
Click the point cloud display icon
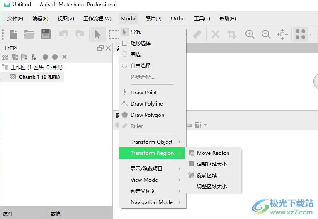click(300, 34)
